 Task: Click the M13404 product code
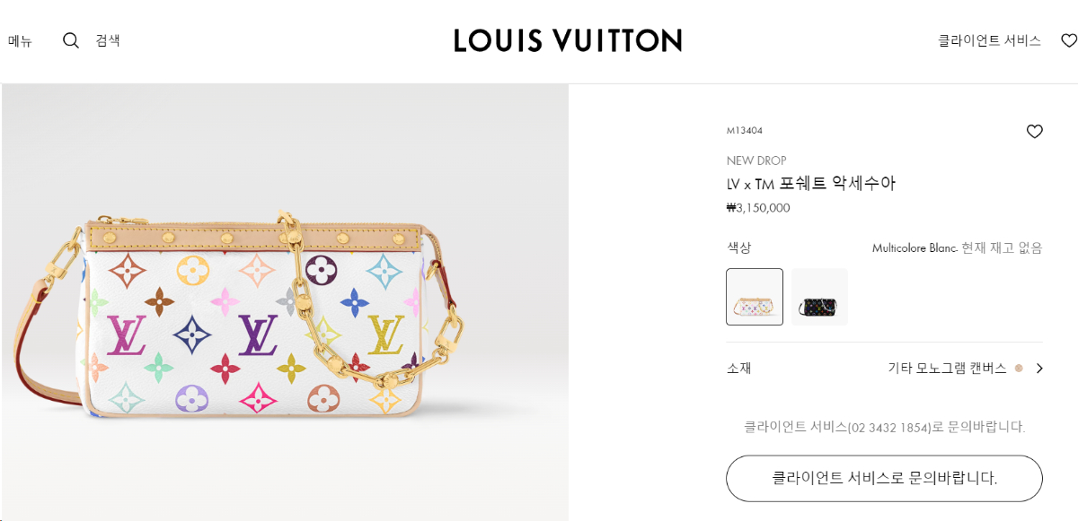(x=745, y=131)
